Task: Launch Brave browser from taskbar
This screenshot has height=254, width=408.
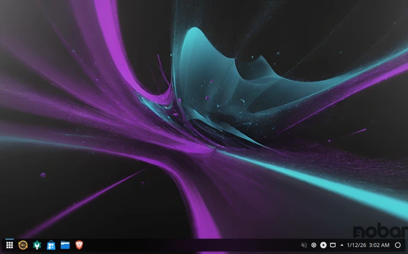Action: pyautogui.click(x=79, y=245)
